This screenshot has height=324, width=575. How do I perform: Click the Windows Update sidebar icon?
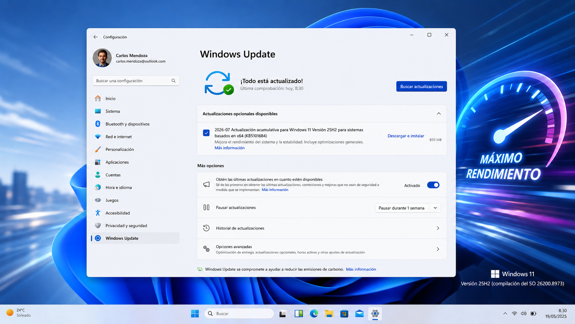98,238
